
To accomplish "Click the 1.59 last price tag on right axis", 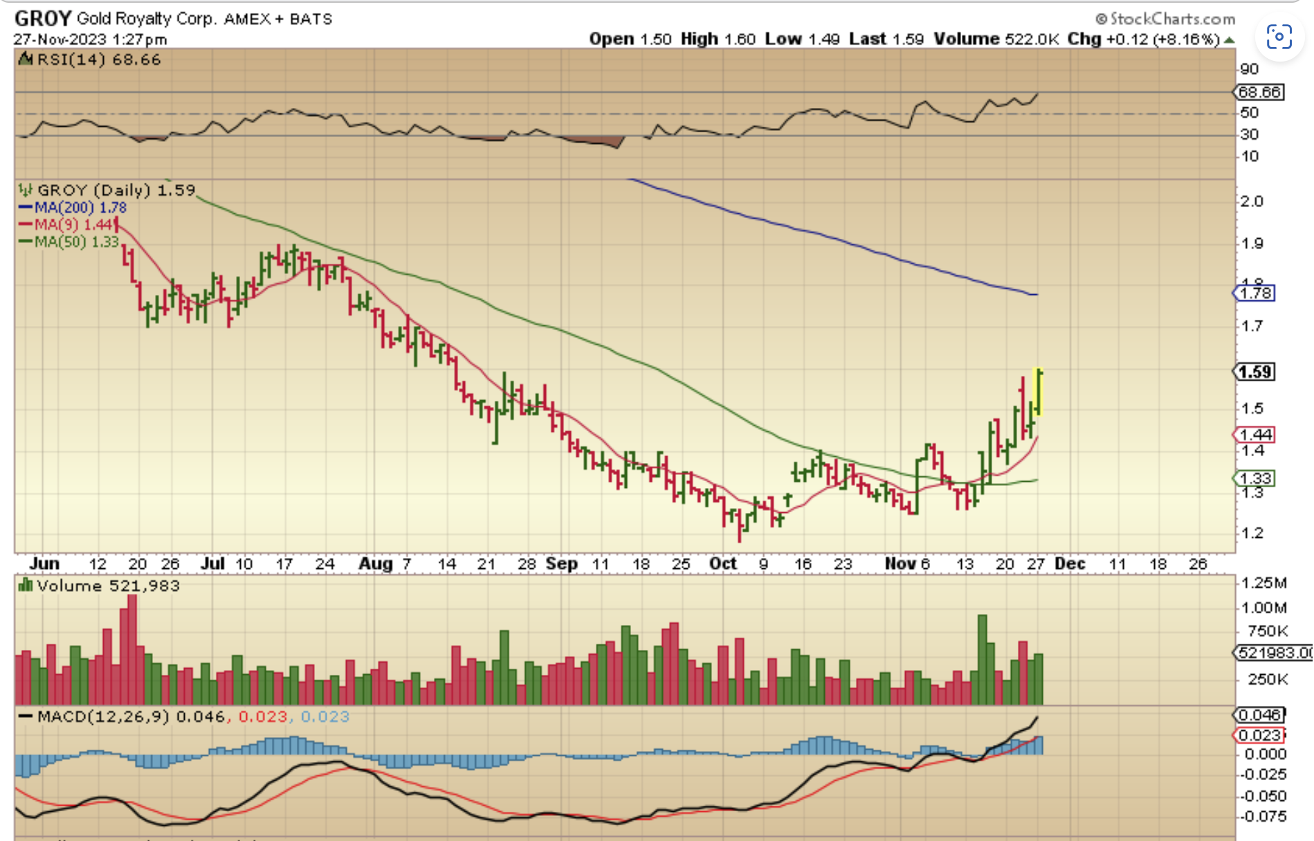I will pyautogui.click(x=1254, y=372).
